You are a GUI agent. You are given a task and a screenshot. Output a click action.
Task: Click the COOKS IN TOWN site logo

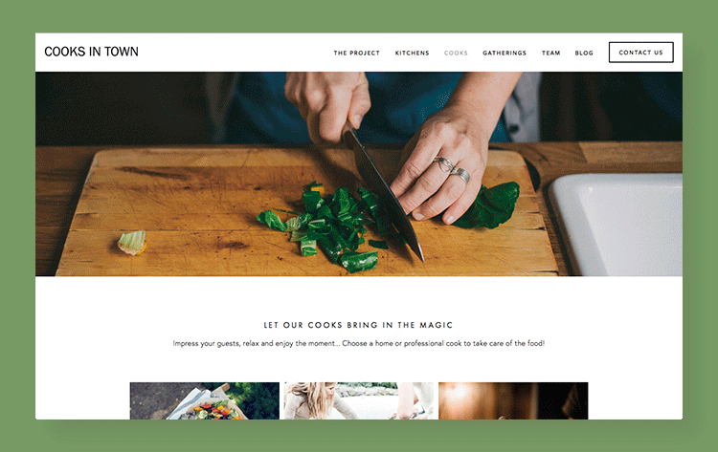coord(91,52)
